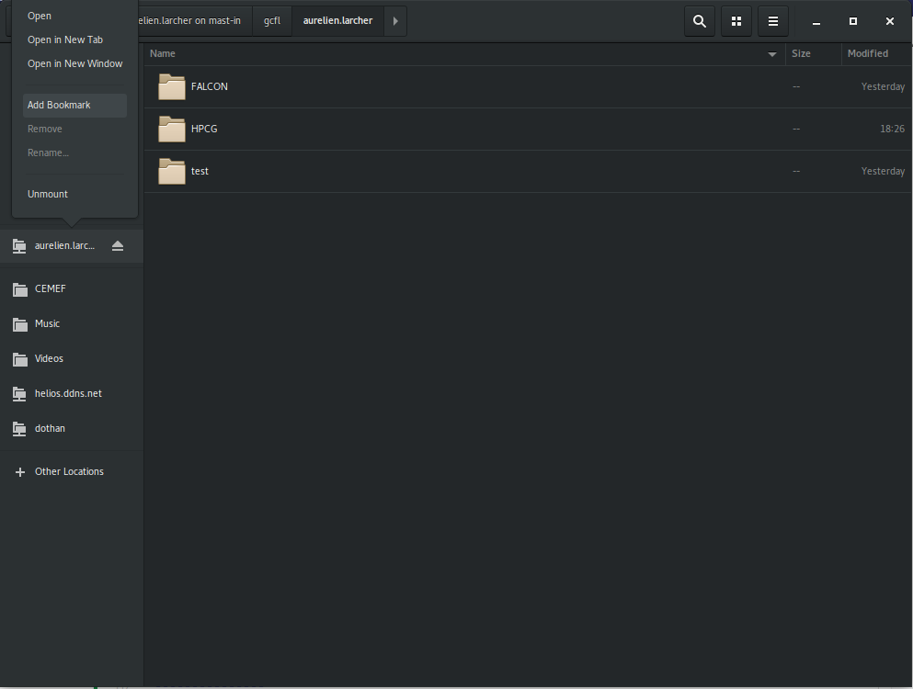Viewport: 913px width, 689px height.
Task: Click the FALCON folder icon
Action: pyautogui.click(x=172, y=86)
